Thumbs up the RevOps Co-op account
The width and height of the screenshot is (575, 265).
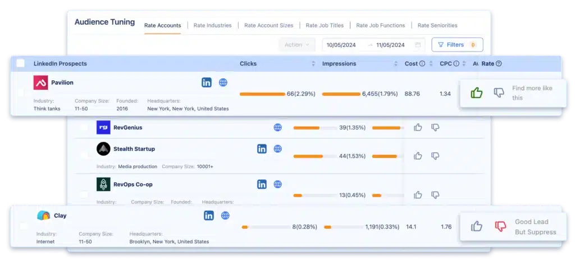tap(418, 195)
